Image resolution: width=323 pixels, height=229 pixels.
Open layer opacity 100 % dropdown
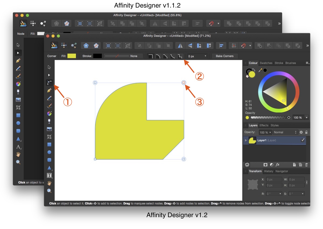270,132
